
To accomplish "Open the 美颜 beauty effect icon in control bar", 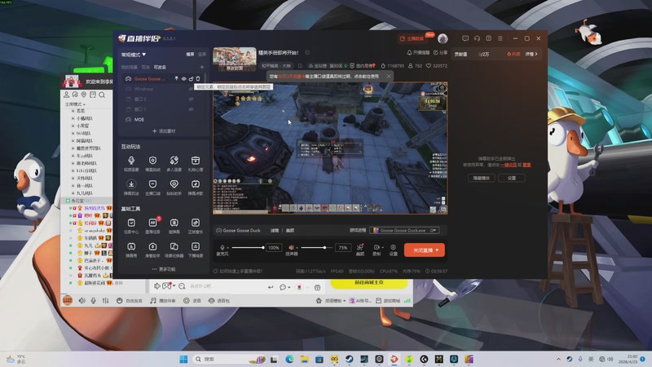I will 360,250.
